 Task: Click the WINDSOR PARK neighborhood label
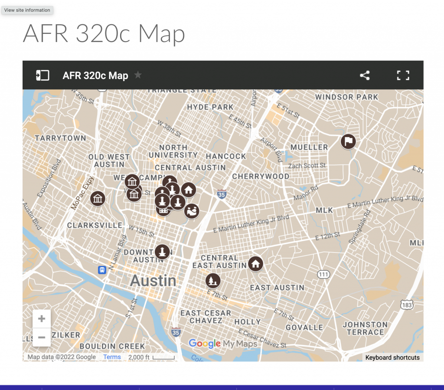click(346, 97)
